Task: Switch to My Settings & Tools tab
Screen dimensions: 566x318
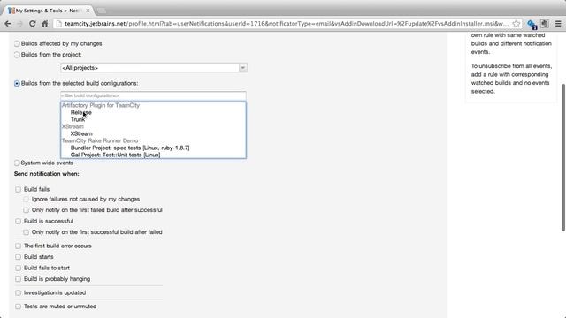Action: [49, 11]
